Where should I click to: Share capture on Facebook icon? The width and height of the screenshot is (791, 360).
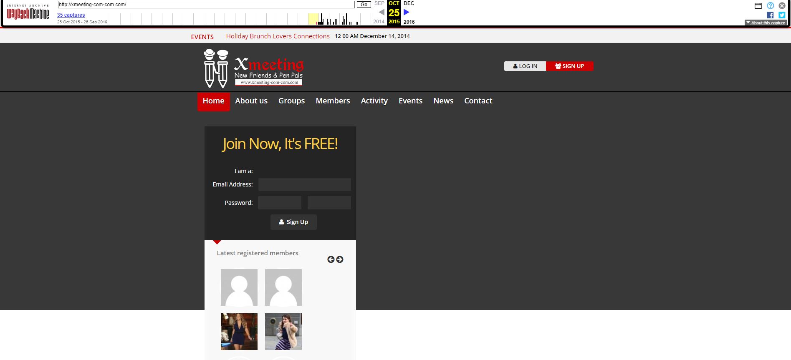[x=770, y=15]
